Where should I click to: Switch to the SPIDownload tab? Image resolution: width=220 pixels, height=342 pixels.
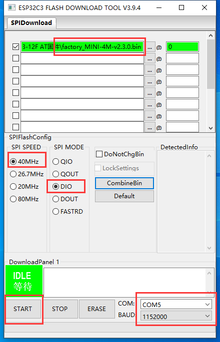(31, 22)
